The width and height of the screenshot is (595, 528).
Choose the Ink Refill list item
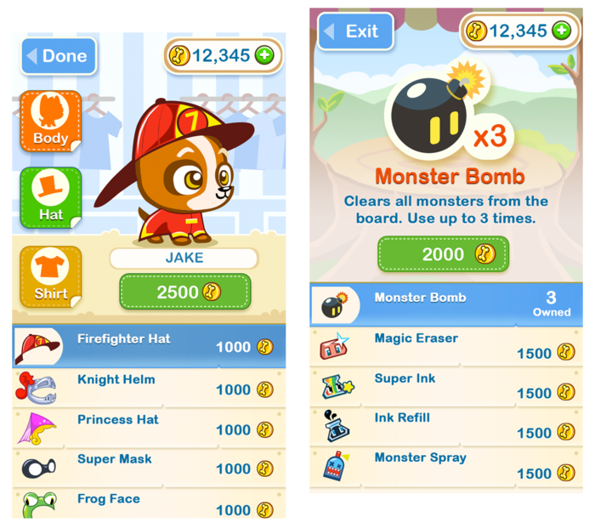tap(446, 426)
